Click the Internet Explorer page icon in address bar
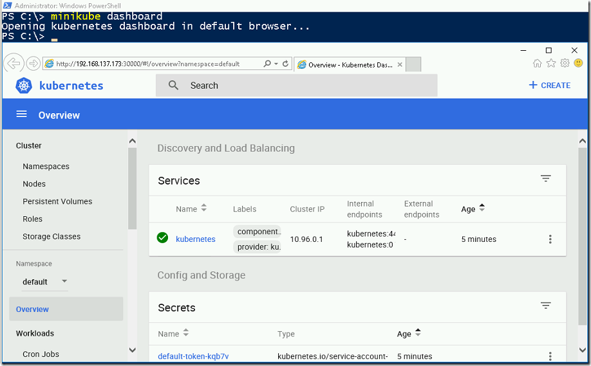591x366 pixels. (x=50, y=64)
